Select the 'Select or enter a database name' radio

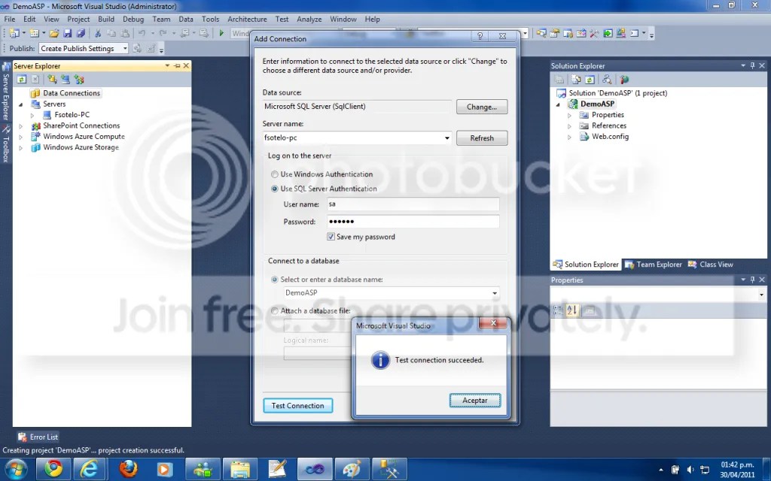click(x=274, y=280)
